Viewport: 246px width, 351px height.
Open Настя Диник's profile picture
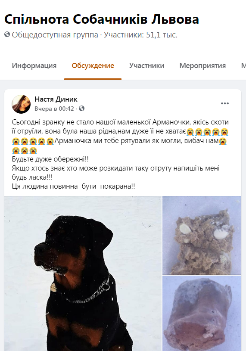click(21, 104)
